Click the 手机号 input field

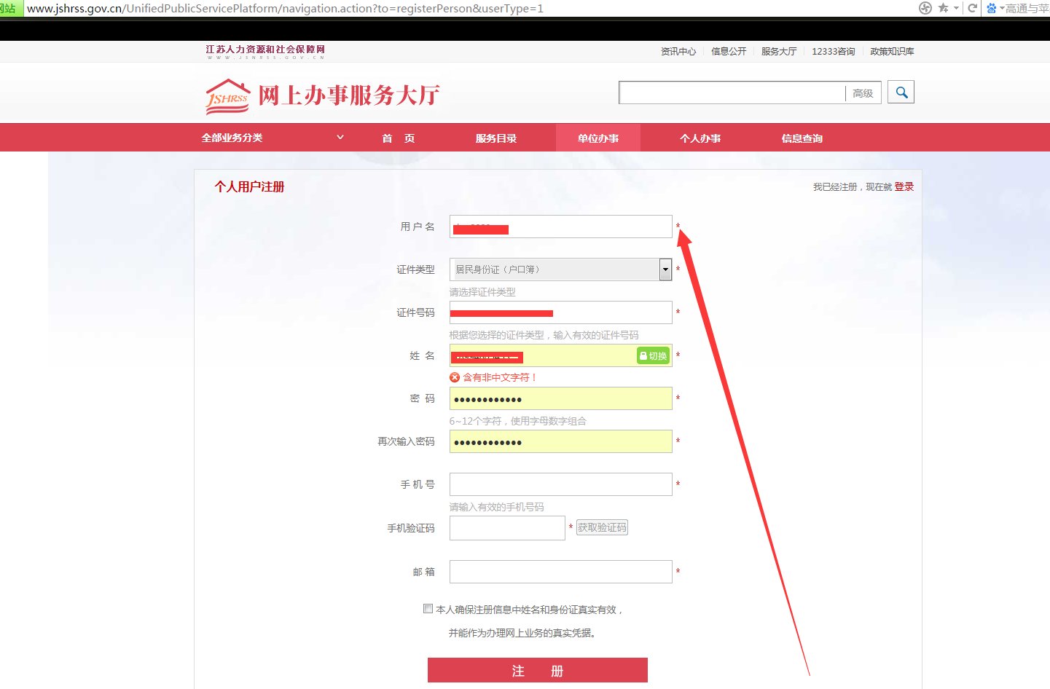[x=560, y=484]
